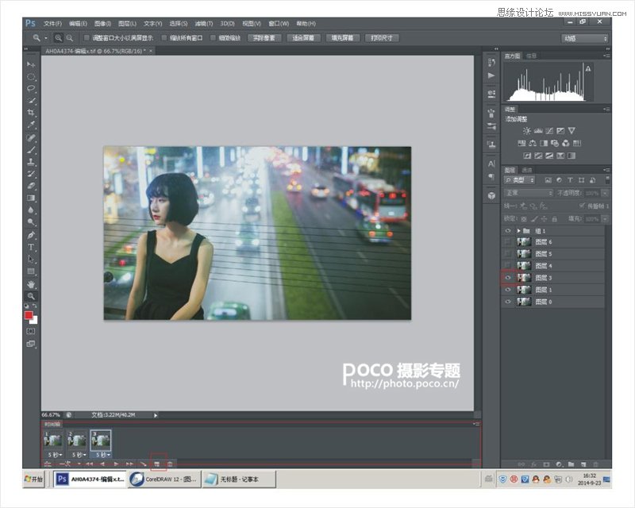
Task: Click the zoom in magnifier in options bar
Action: click(60, 38)
